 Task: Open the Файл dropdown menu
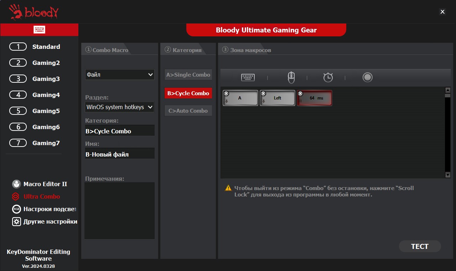120,75
